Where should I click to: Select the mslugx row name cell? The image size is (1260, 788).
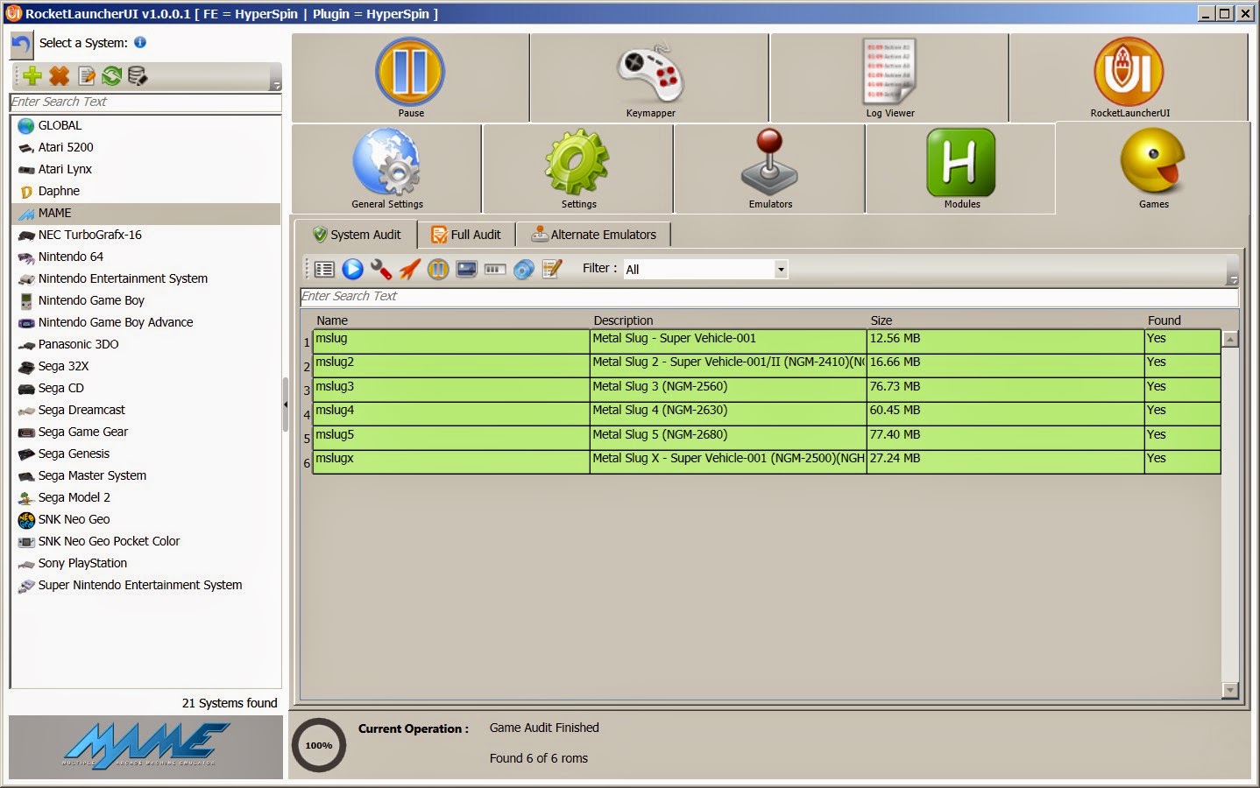(451, 461)
